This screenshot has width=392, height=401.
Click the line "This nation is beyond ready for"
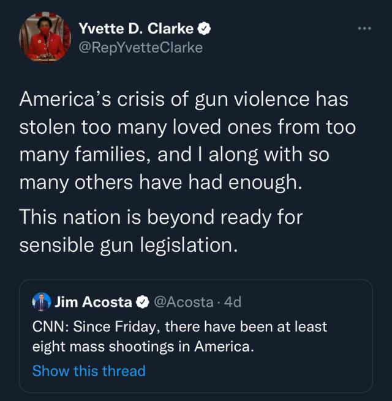click(x=161, y=216)
